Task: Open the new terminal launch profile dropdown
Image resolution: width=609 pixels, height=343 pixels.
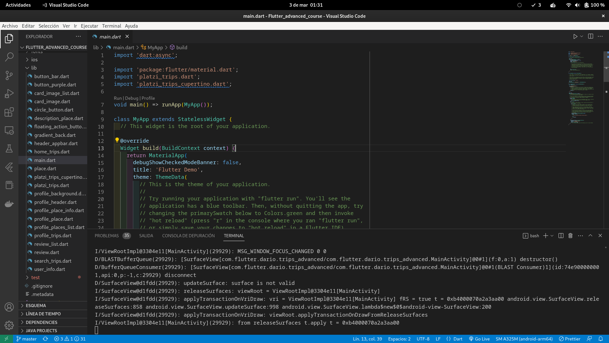Action: tap(552, 236)
